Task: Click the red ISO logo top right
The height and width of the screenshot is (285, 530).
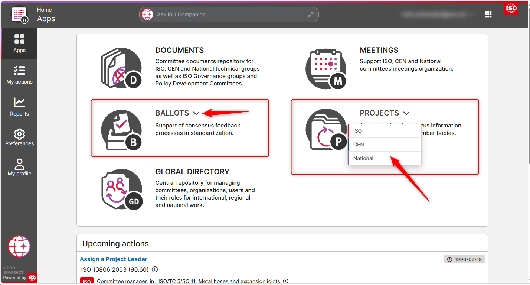Action: click(x=511, y=8)
